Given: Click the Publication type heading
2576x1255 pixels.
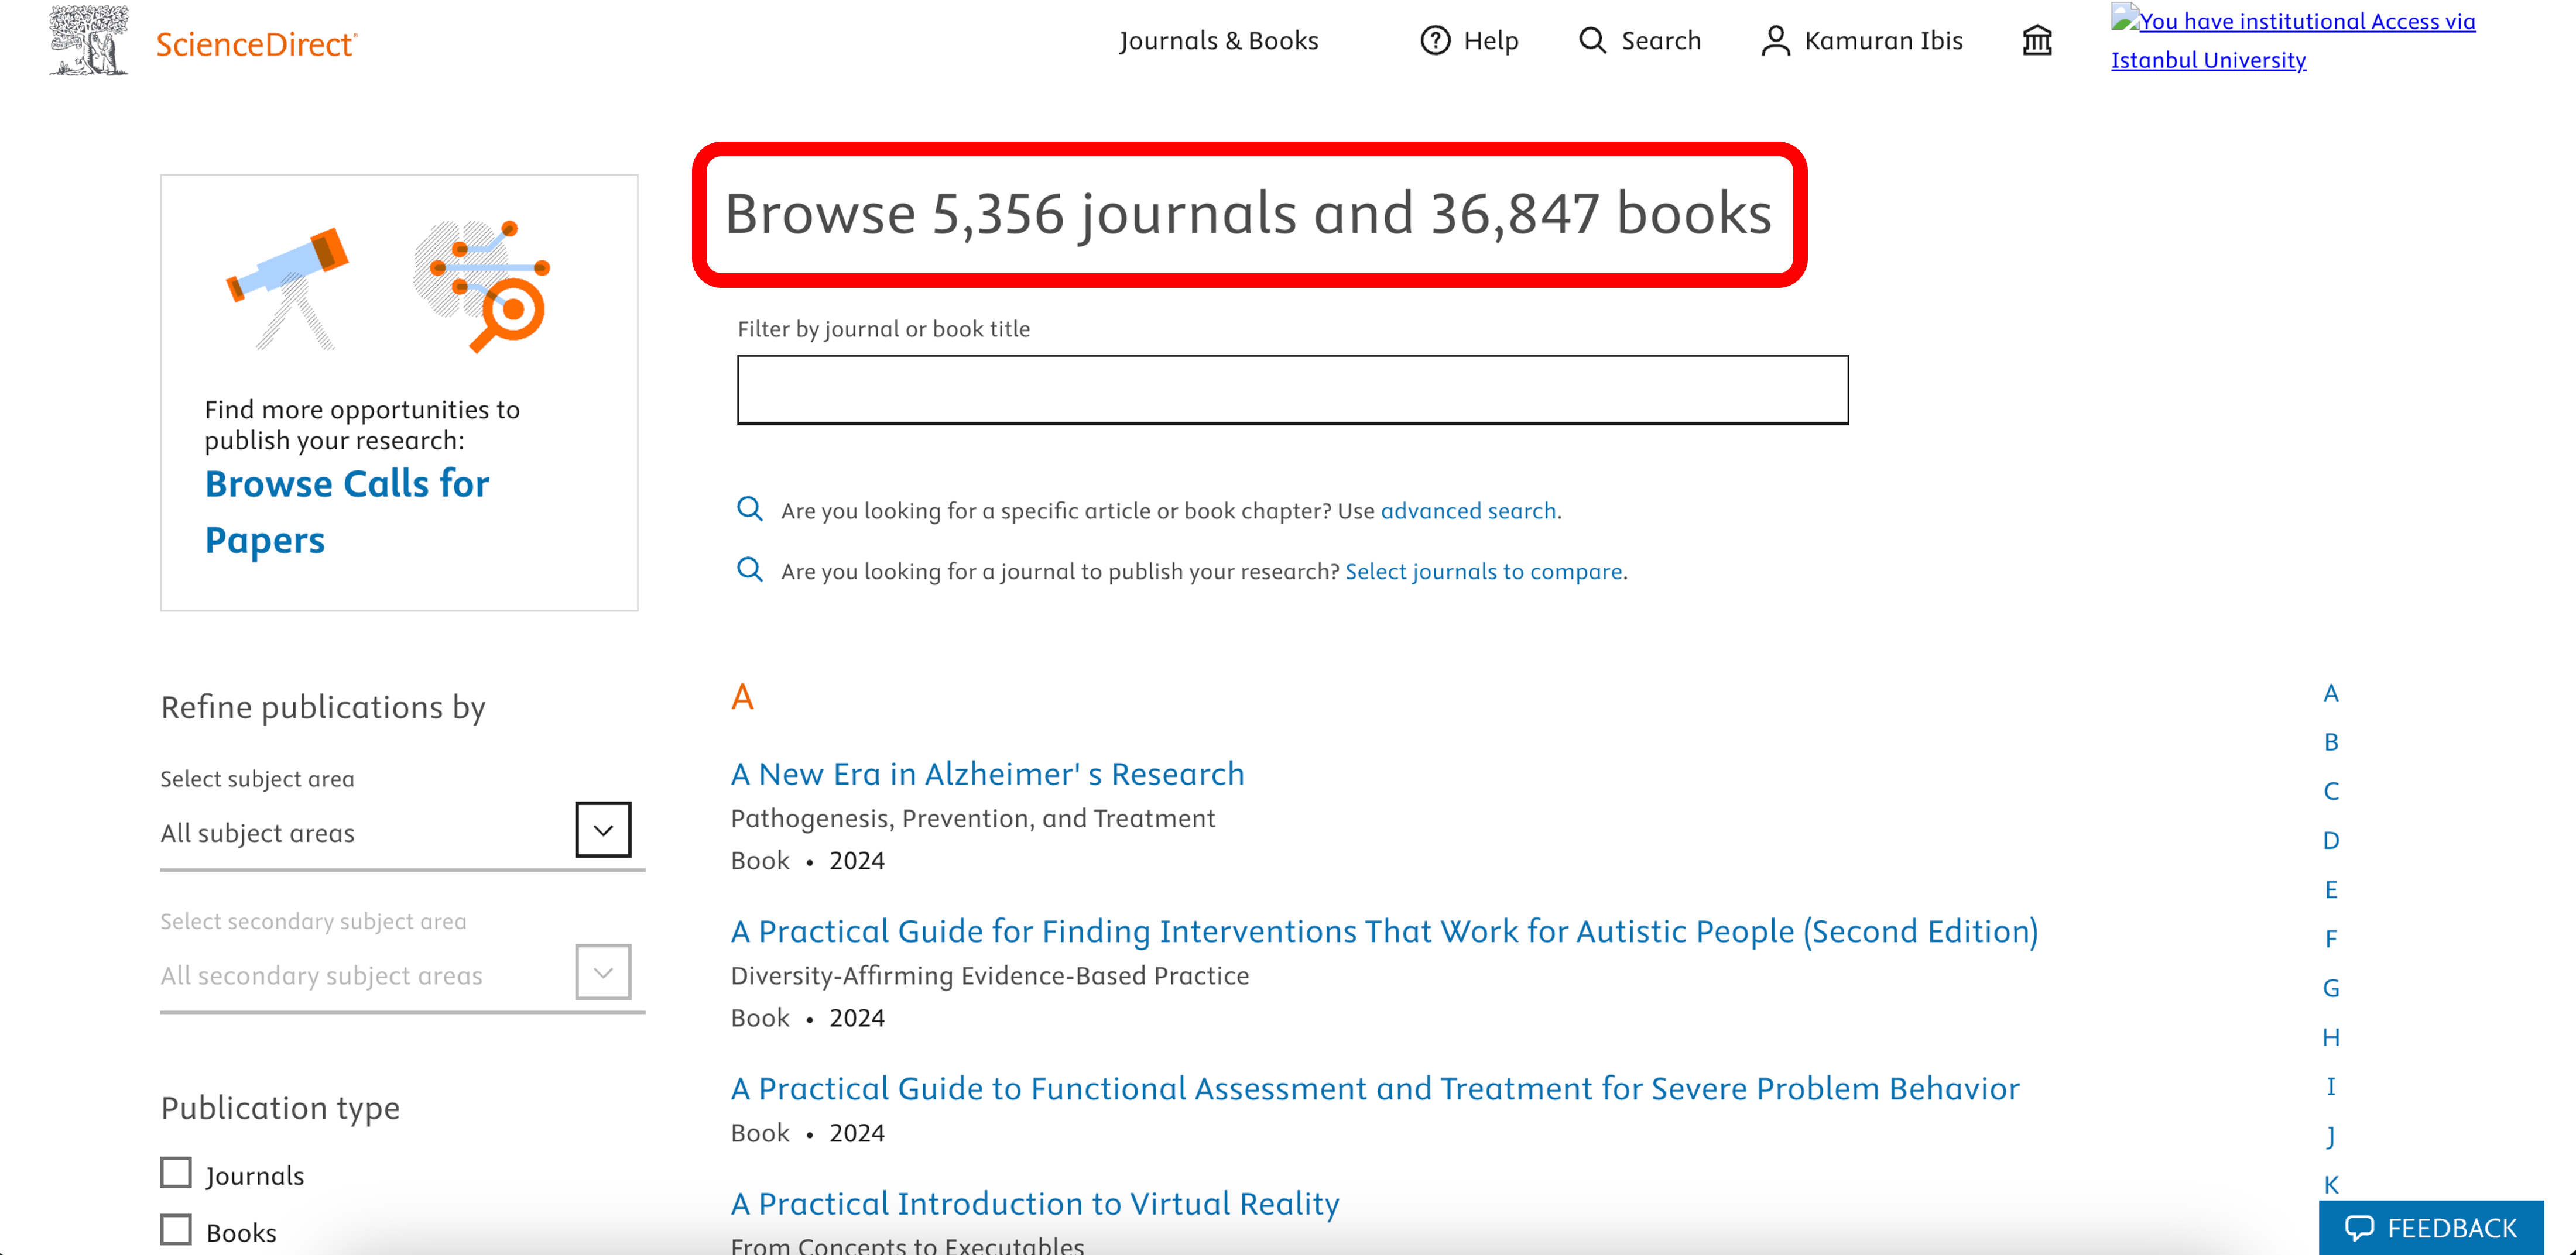Looking at the screenshot, I should point(280,1108).
